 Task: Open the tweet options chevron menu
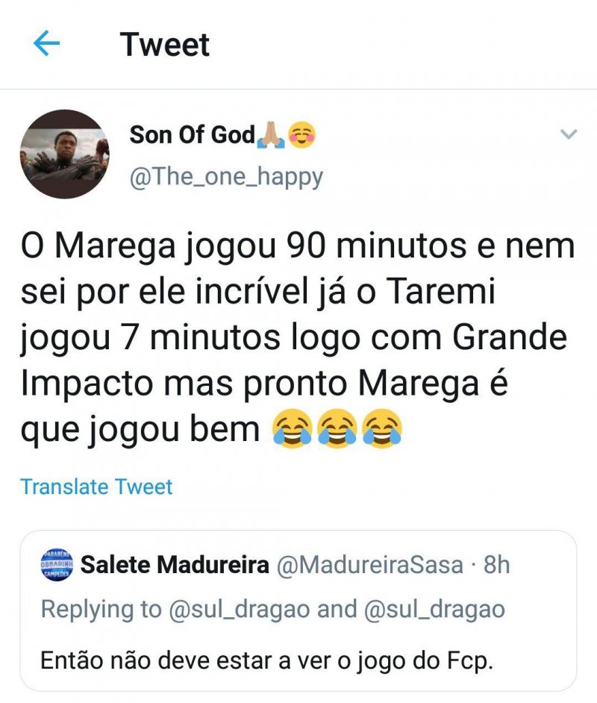[569, 135]
